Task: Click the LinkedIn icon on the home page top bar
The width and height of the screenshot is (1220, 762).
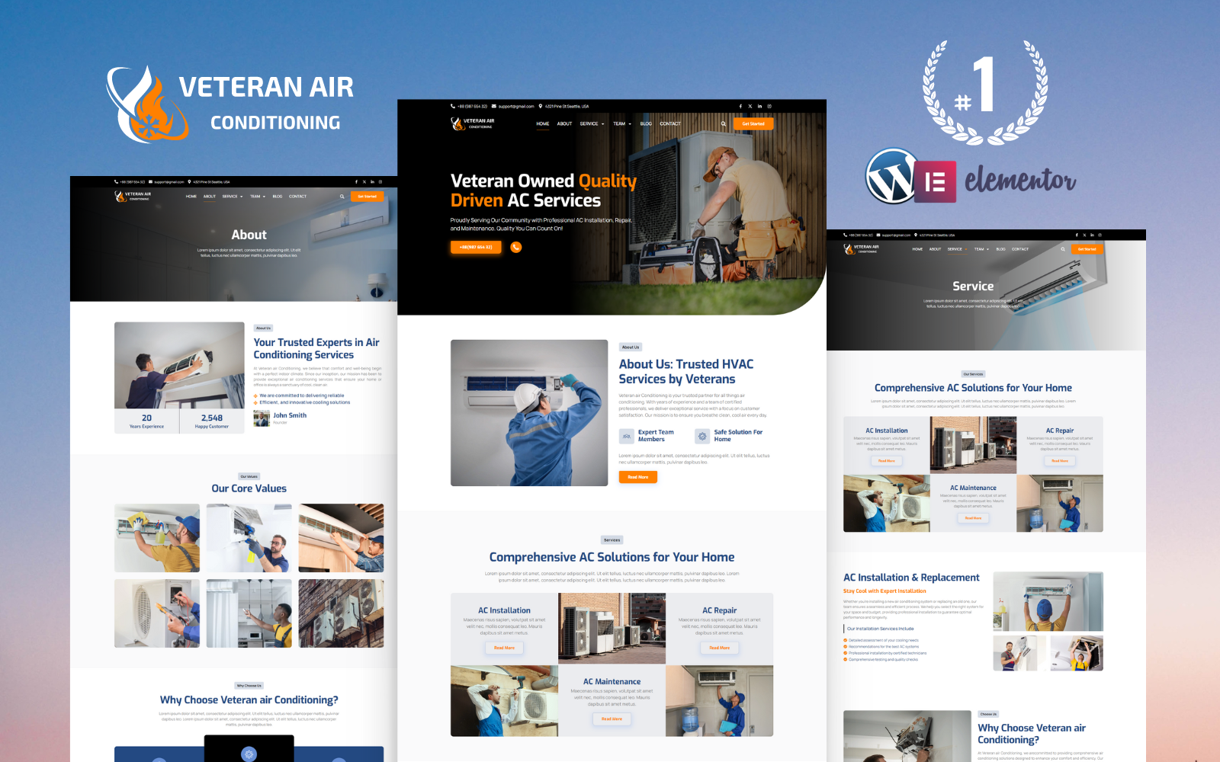Action: point(759,107)
